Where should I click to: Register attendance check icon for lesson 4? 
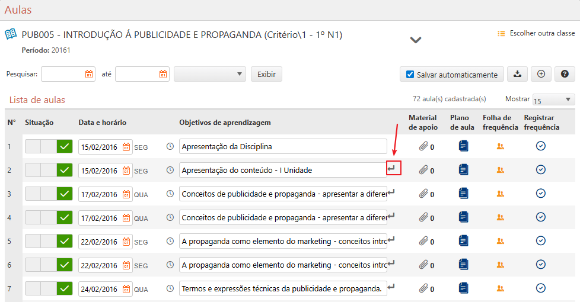click(x=541, y=217)
